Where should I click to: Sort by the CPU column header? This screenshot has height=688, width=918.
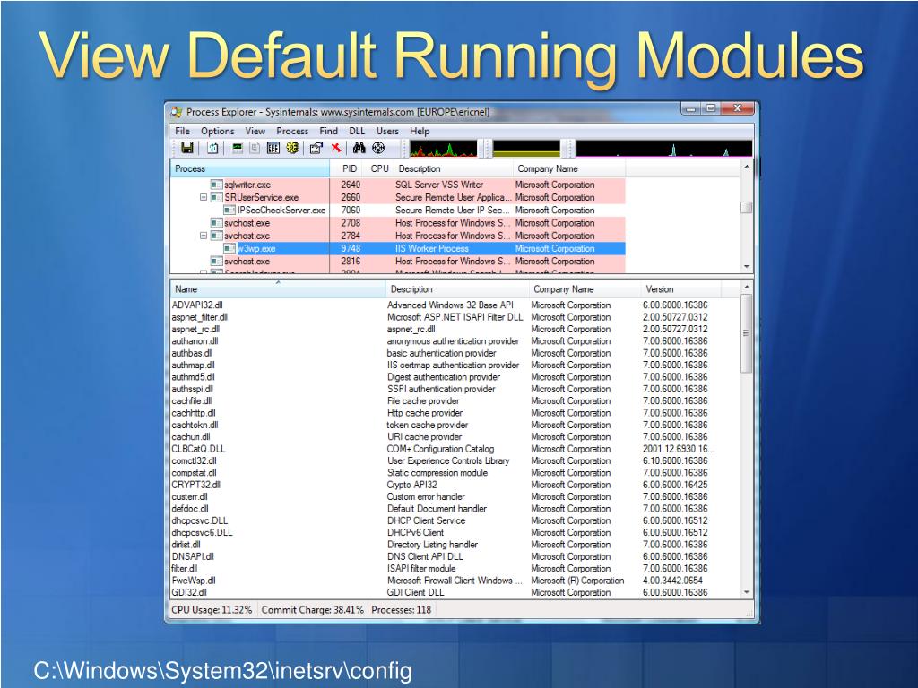[379, 168]
